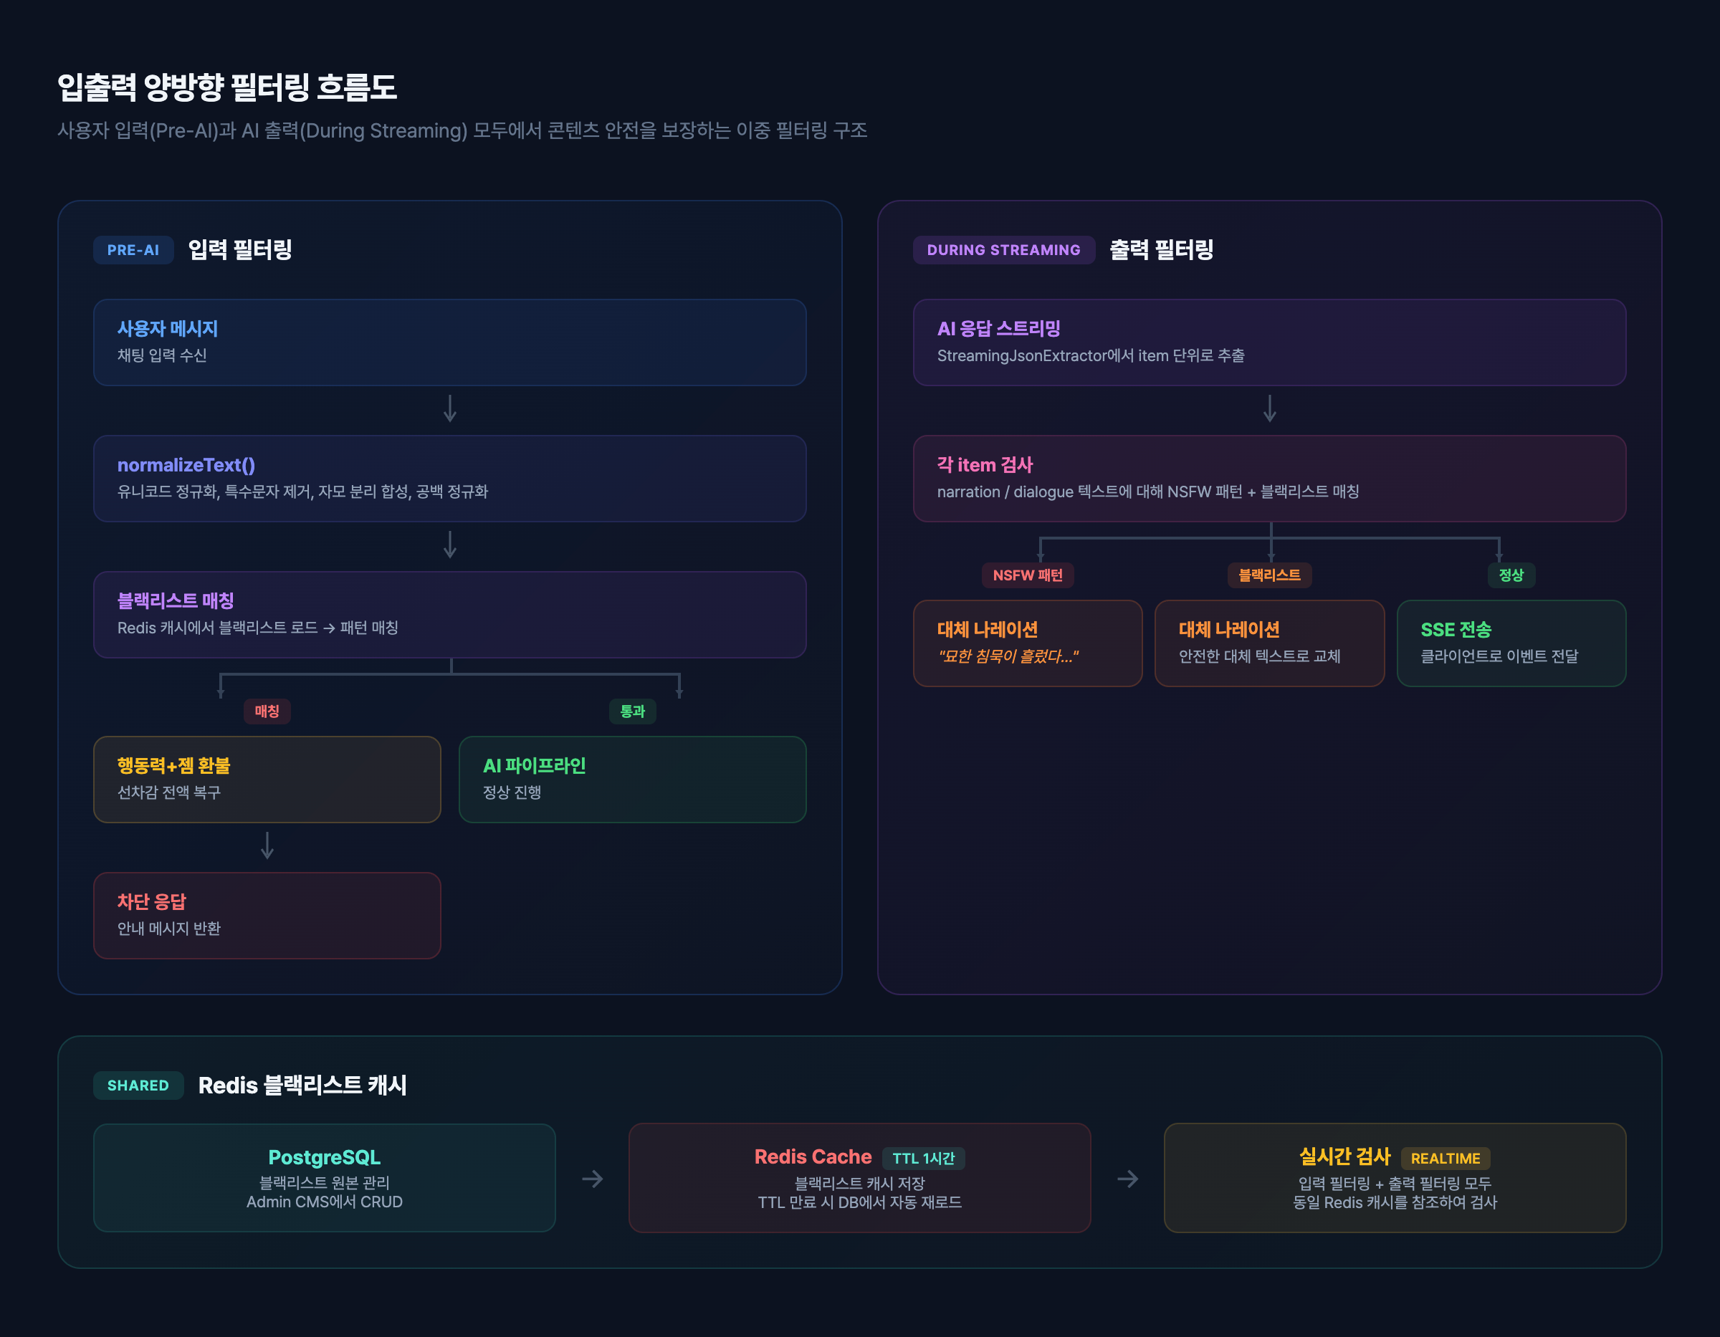Viewport: 1720px width, 1337px height.
Task: Click the arrow pointing to the 실시간 검사 box
Action: (x=1128, y=1179)
